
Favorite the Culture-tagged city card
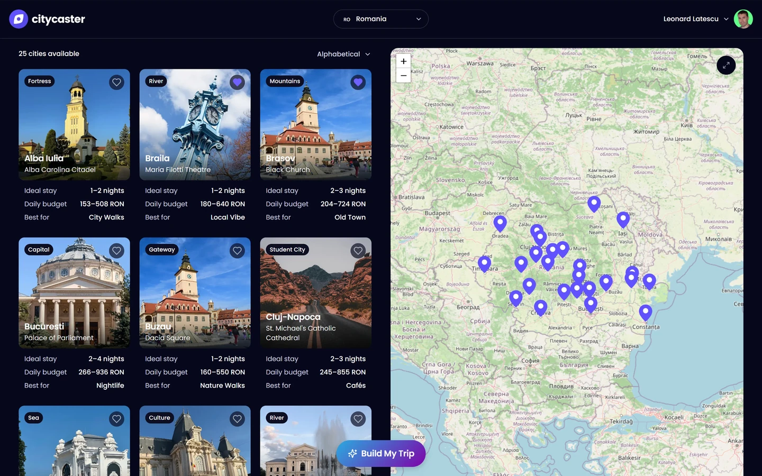[x=237, y=419]
